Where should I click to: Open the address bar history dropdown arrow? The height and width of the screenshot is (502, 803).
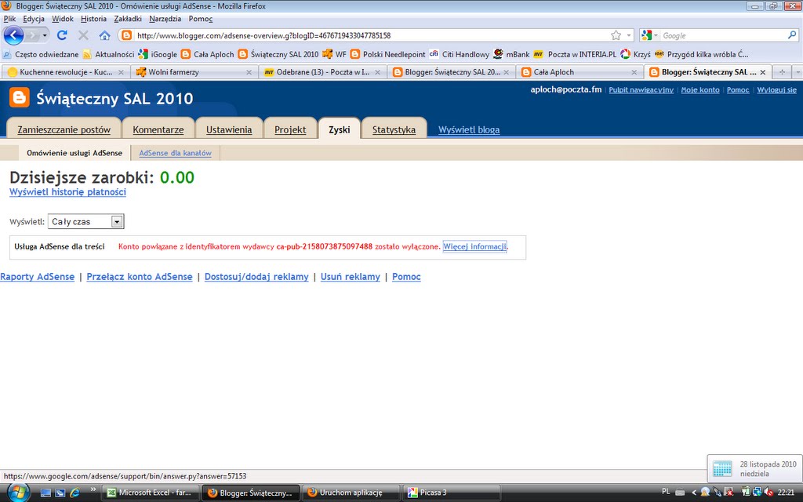[629, 35]
